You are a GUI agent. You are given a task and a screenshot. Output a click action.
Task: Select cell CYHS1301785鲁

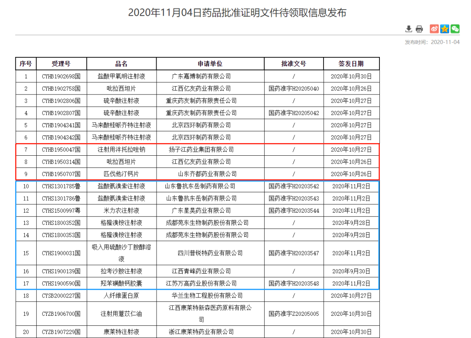click(x=61, y=186)
